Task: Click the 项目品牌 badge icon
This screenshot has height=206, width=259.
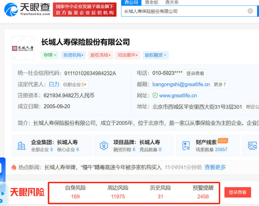Action: (104, 146)
